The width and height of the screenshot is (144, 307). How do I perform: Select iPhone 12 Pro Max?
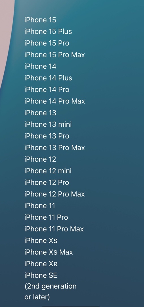click(x=55, y=194)
